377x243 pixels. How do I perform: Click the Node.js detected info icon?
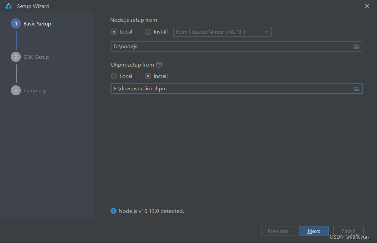pos(113,211)
